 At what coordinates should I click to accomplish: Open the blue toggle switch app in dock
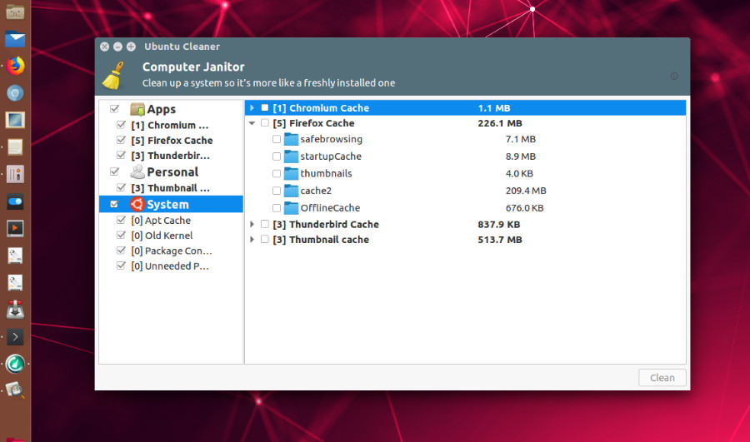coord(15,201)
